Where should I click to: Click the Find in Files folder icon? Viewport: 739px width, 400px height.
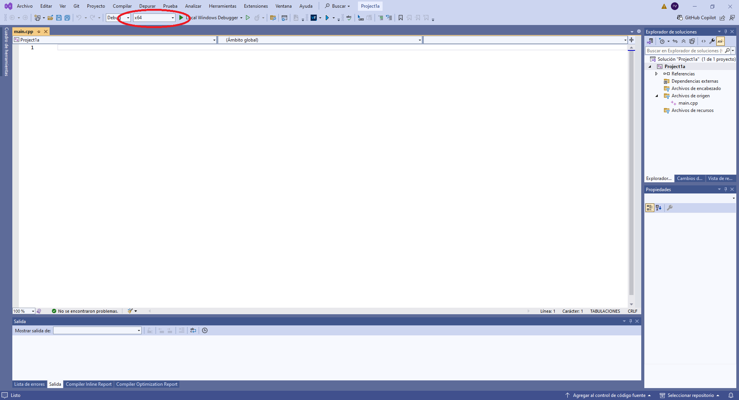click(273, 18)
